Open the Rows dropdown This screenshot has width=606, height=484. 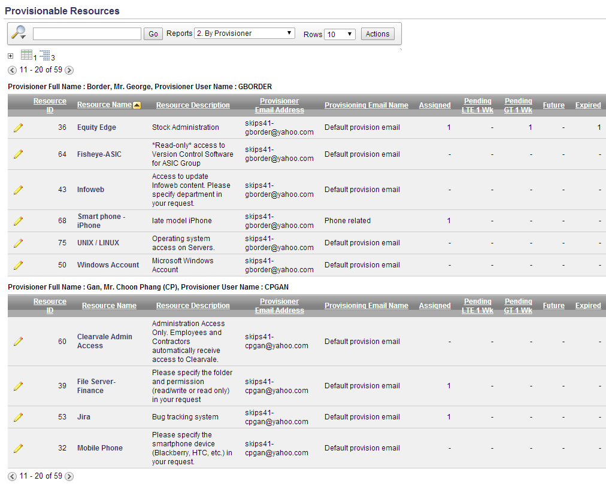point(340,34)
